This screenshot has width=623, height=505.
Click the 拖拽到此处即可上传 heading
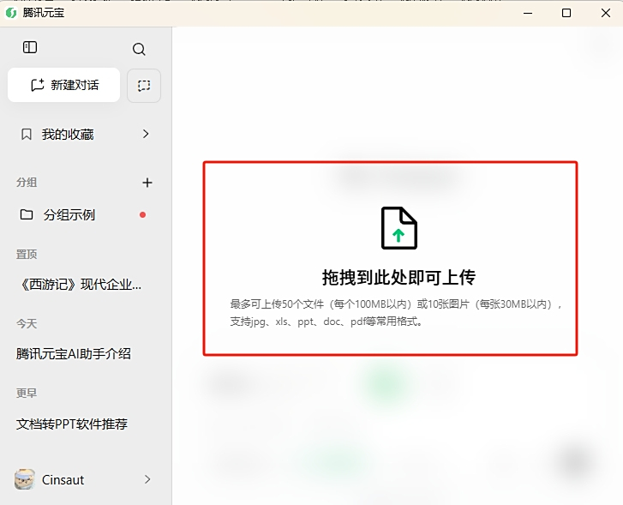(398, 277)
